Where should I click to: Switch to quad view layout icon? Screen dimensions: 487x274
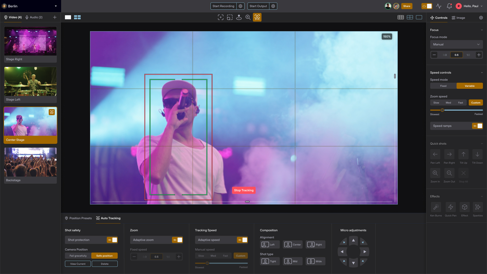click(77, 17)
